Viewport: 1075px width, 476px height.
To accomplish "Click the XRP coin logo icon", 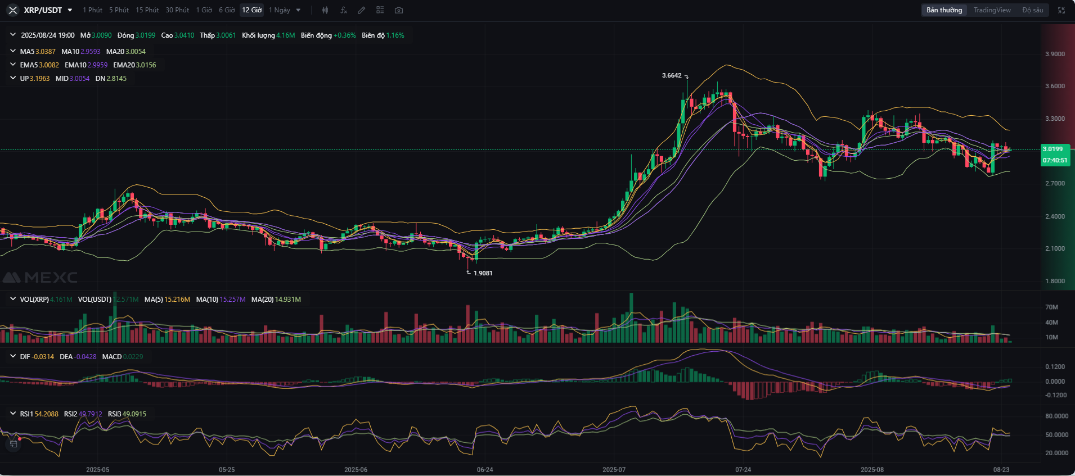I will tap(13, 10).
